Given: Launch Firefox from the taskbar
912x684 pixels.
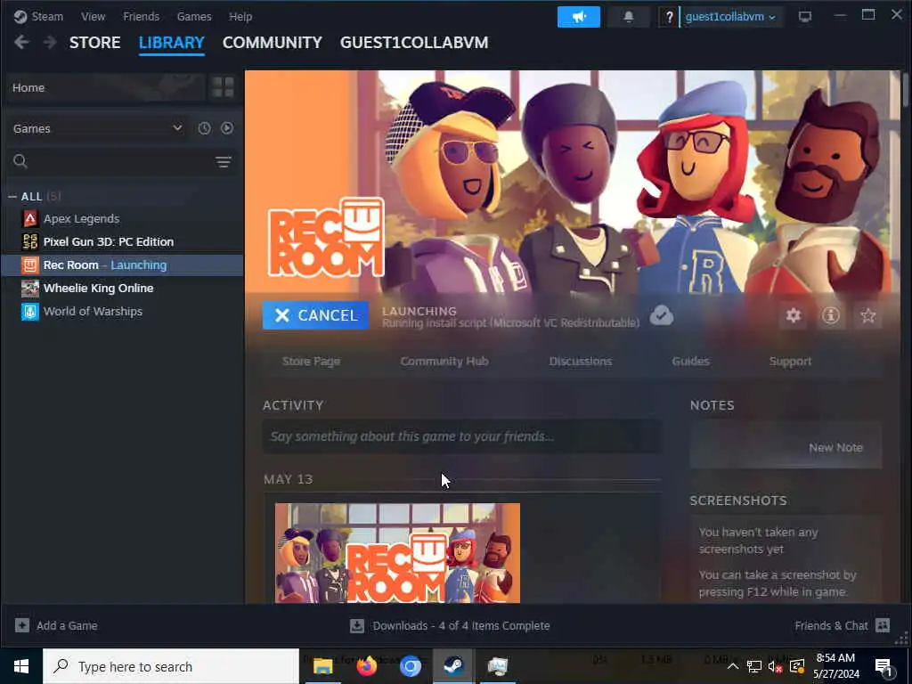Looking at the screenshot, I should click(366, 666).
